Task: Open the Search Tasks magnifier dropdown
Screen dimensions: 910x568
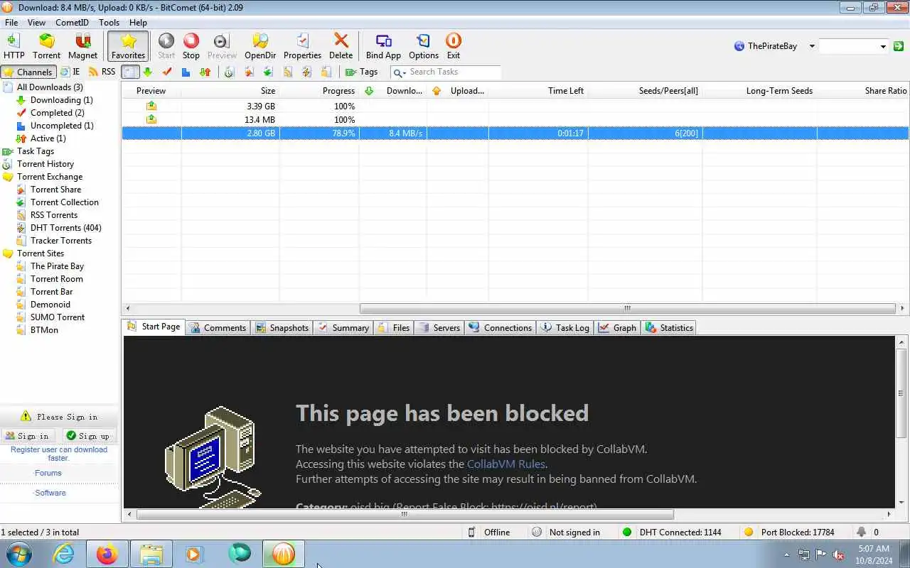Action: pos(400,72)
